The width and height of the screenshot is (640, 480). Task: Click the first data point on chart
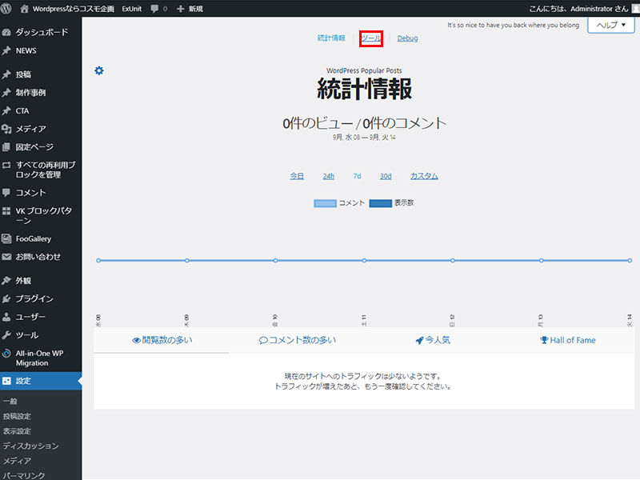[98, 261]
